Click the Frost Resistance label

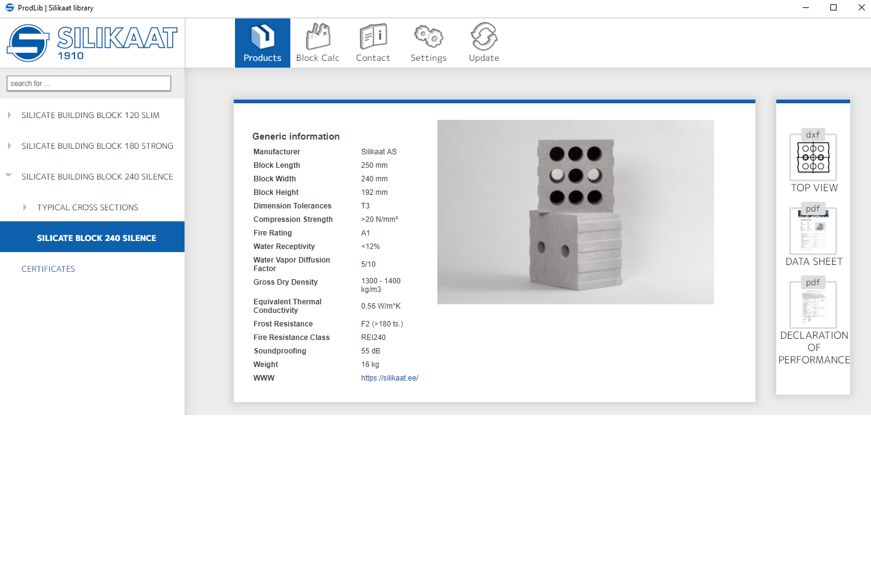pyautogui.click(x=283, y=324)
